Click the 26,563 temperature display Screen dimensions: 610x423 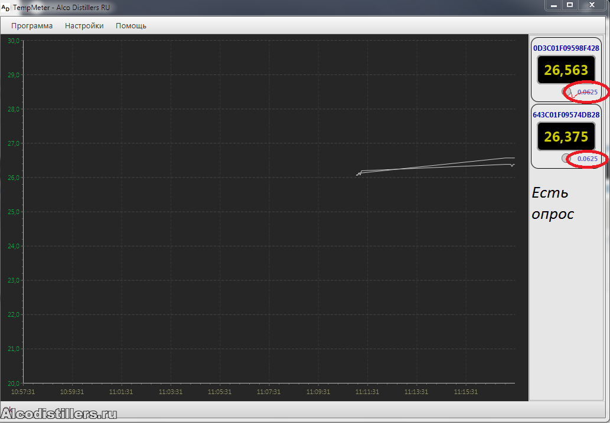click(x=566, y=71)
